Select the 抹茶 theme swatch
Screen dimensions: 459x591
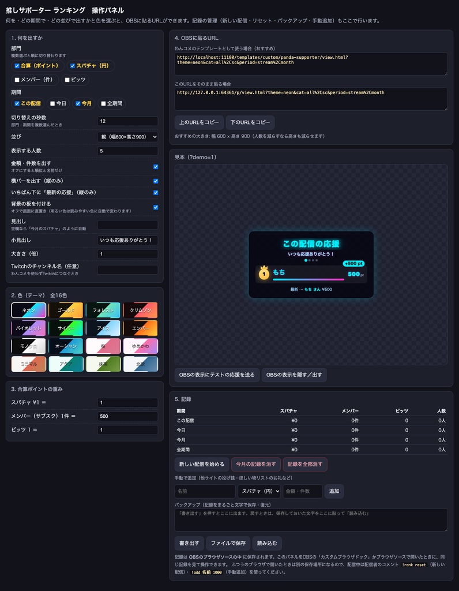coord(103,364)
